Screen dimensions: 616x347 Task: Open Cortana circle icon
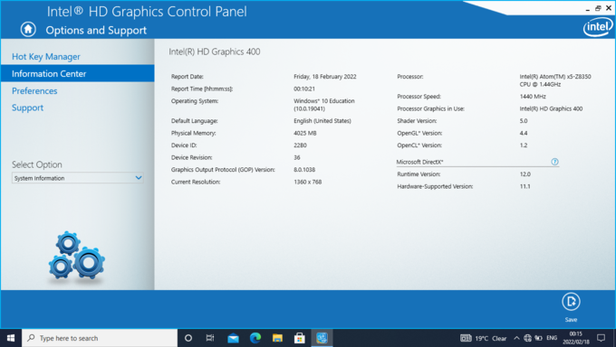click(x=188, y=338)
